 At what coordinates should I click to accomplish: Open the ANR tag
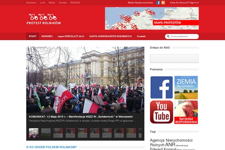pyautogui.click(x=170, y=144)
